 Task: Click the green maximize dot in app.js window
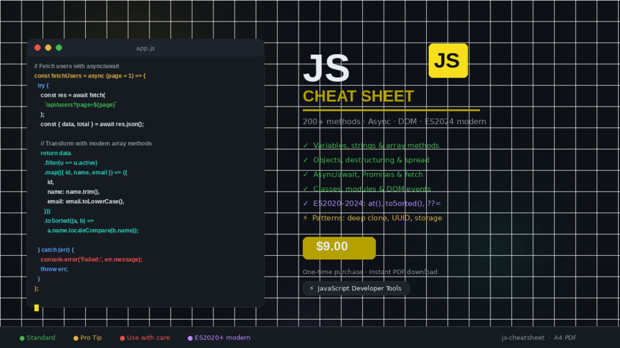(59, 48)
